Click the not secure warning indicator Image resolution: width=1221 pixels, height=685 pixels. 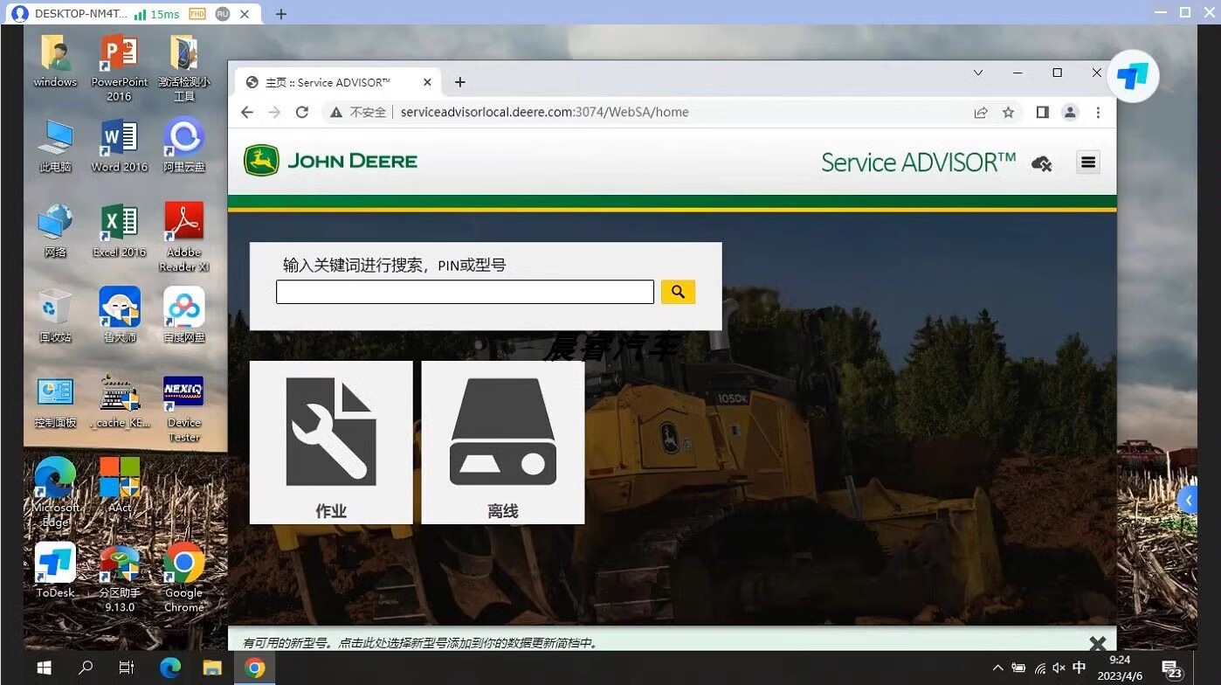(358, 112)
